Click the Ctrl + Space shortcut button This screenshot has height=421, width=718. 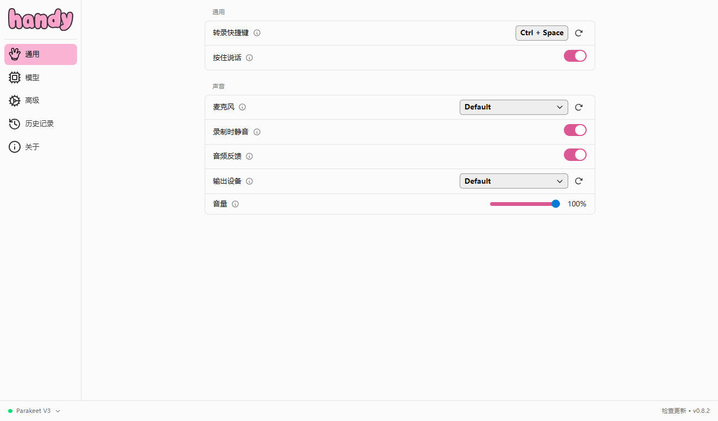[542, 33]
